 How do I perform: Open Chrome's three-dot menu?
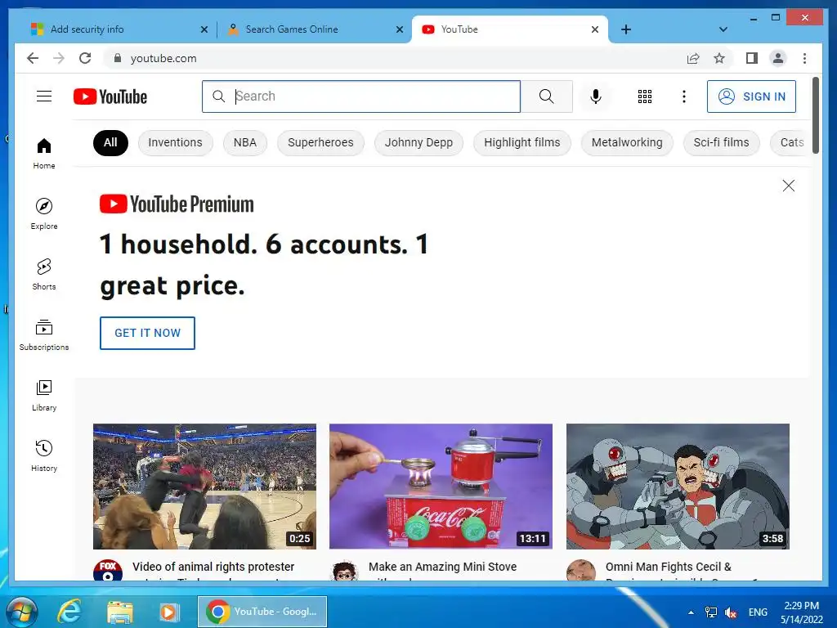[804, 58]
